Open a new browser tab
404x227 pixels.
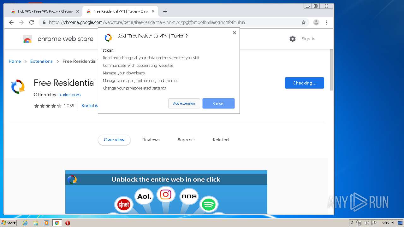(x=165, y=11)
